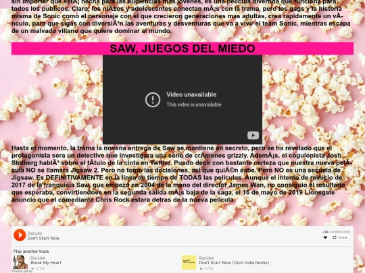Click the Dua Lipa link above Dom Dolla Remix
This screenshot has height=273, width=365.
pos(206,257)
